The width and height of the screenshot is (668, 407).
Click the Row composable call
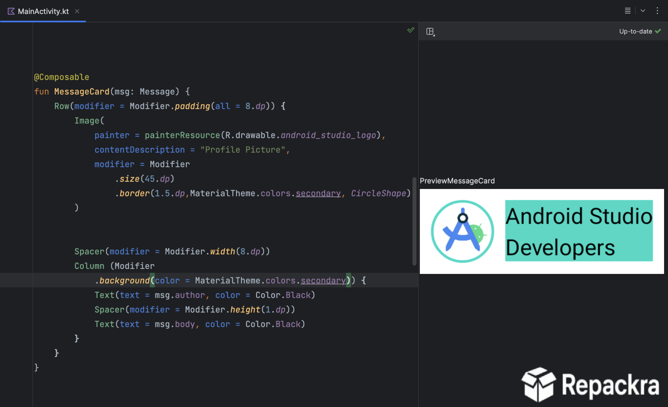(62, 106)
